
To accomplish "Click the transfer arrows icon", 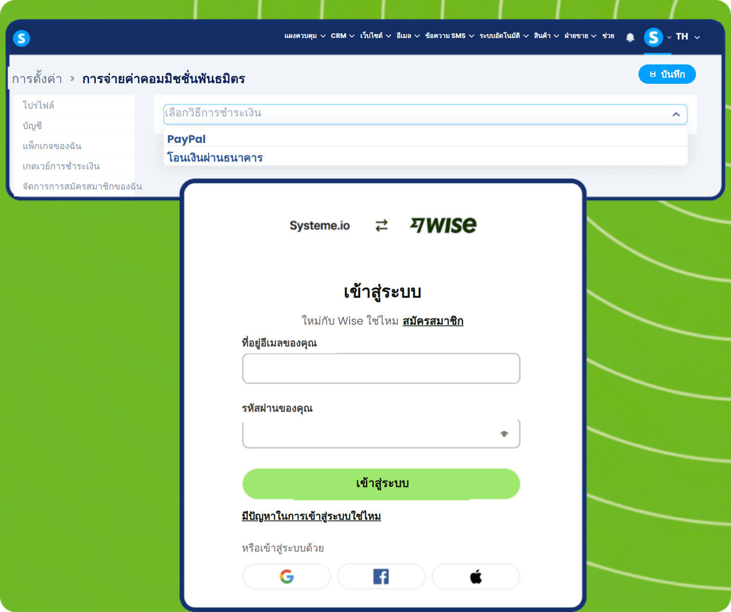I will click(382, 225).
